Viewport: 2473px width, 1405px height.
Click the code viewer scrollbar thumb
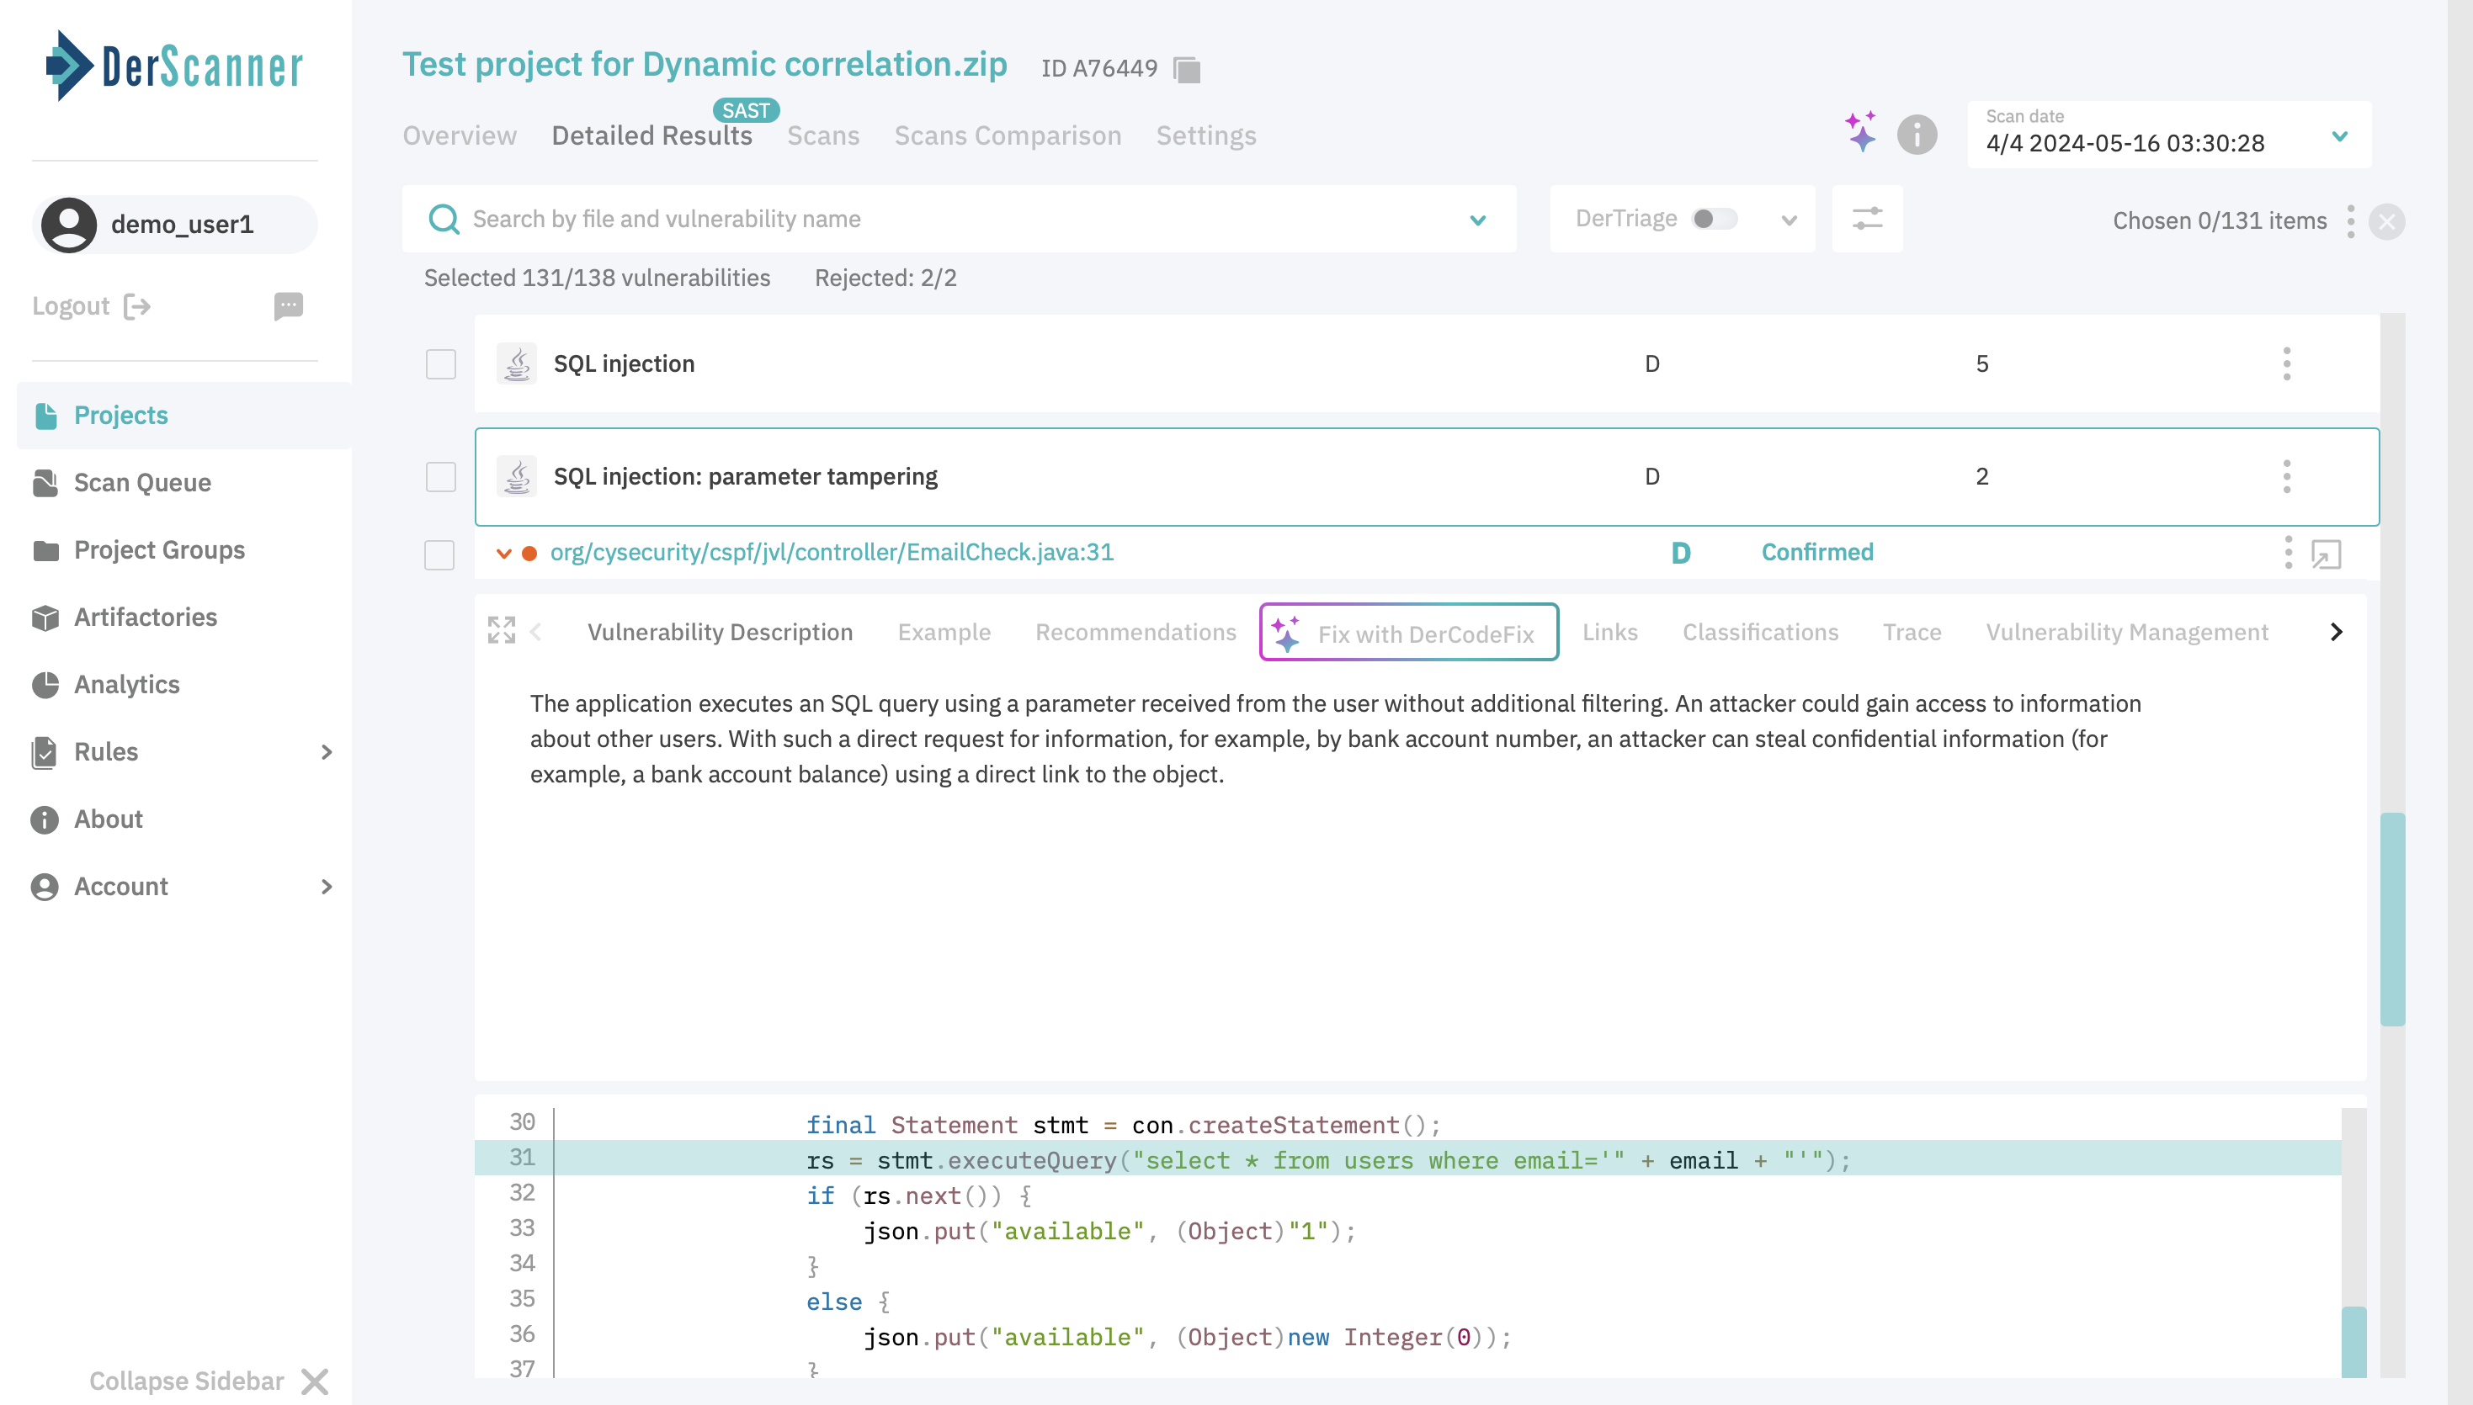coord(2353,1341)
